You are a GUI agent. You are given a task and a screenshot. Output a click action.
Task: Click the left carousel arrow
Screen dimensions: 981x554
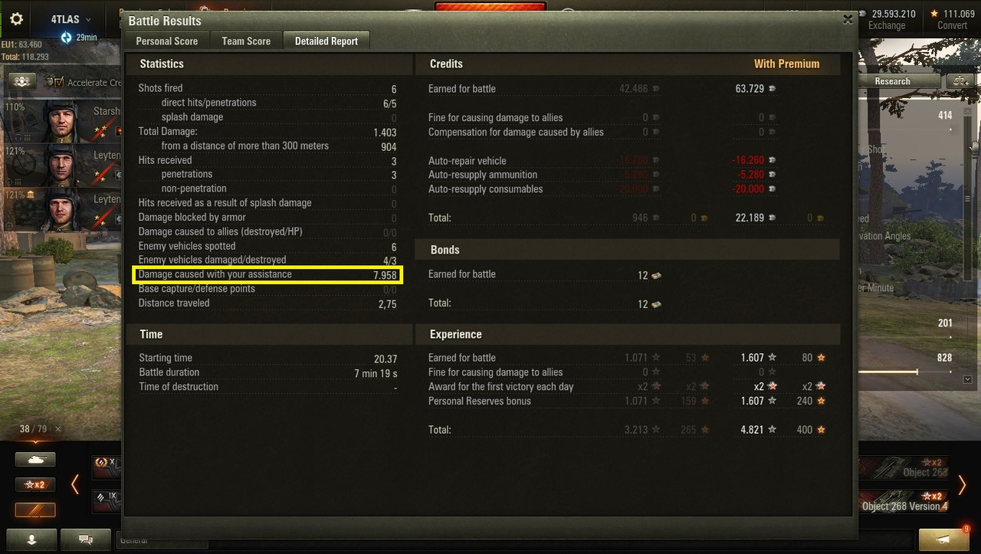tap(75, 484)
